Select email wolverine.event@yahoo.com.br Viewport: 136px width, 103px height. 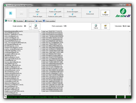[x=14, y=85]
